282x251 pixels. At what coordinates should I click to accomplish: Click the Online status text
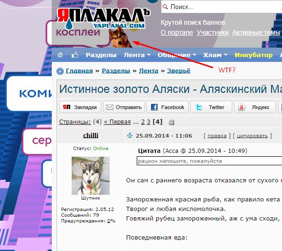101,148
